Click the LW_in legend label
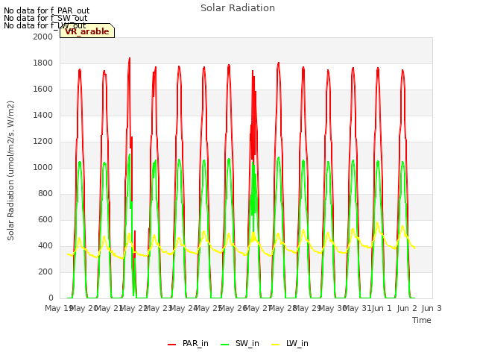 coord(297,343)
